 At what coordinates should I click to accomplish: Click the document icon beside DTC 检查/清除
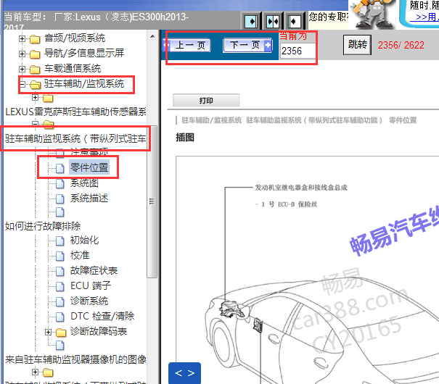60,317
